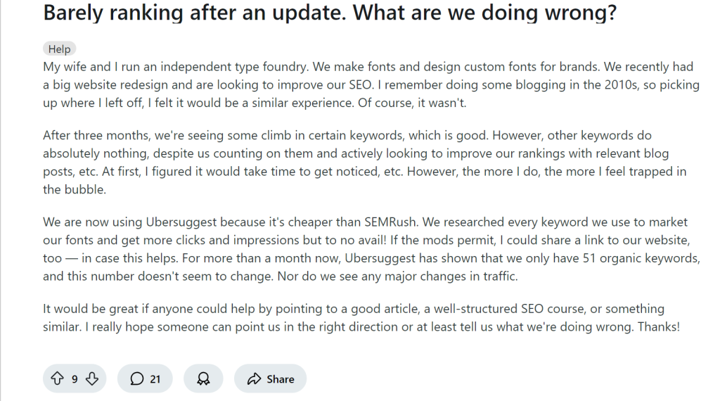
Task: Select the Help flair tag
Action: [59, 49]
